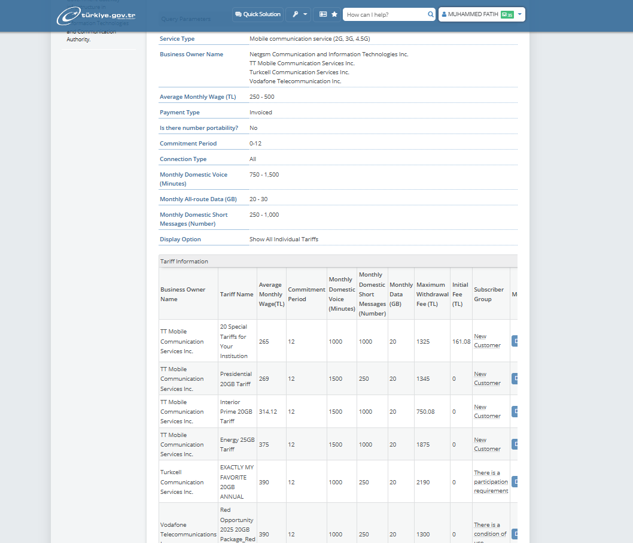
Task: Open 'New Customer' link in 20 Special Tariffs row
Action: click(x=487, y=341)
